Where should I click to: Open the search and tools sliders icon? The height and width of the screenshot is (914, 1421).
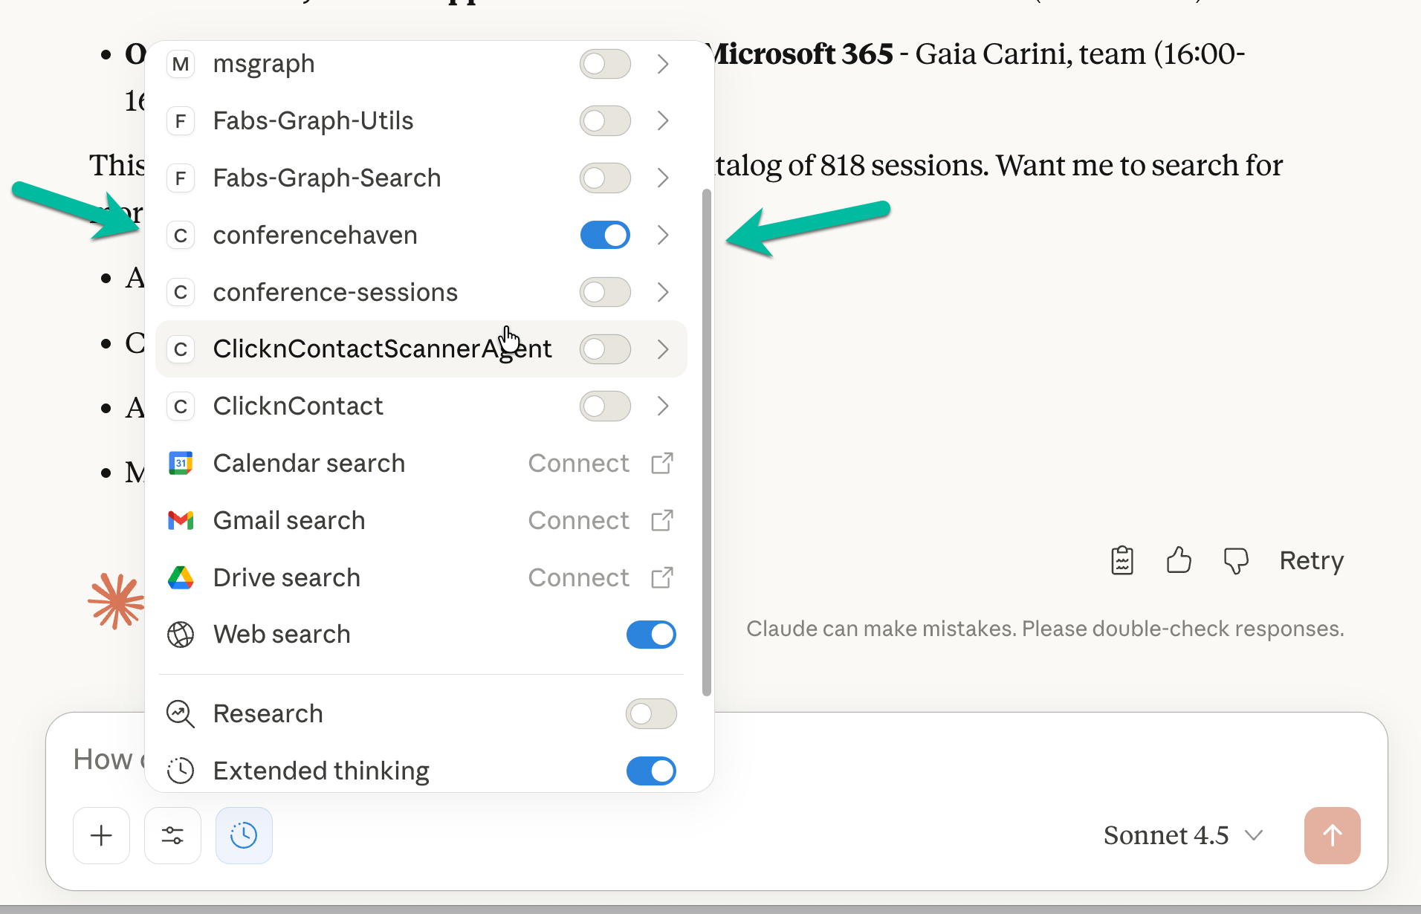(172, 835)
